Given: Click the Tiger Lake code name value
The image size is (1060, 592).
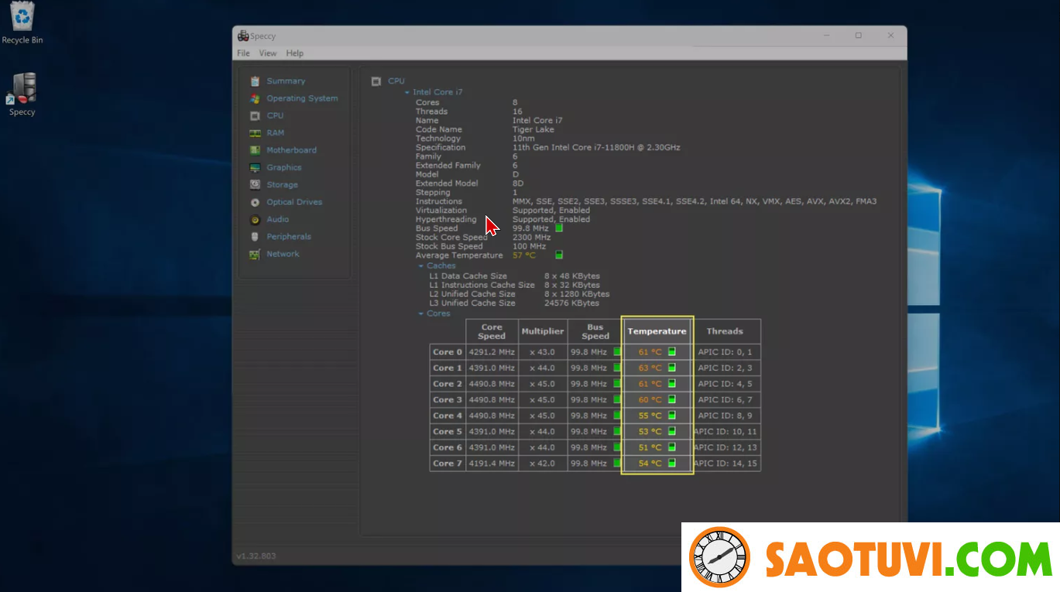Looking at the screenshot, I should pos(533,130).
